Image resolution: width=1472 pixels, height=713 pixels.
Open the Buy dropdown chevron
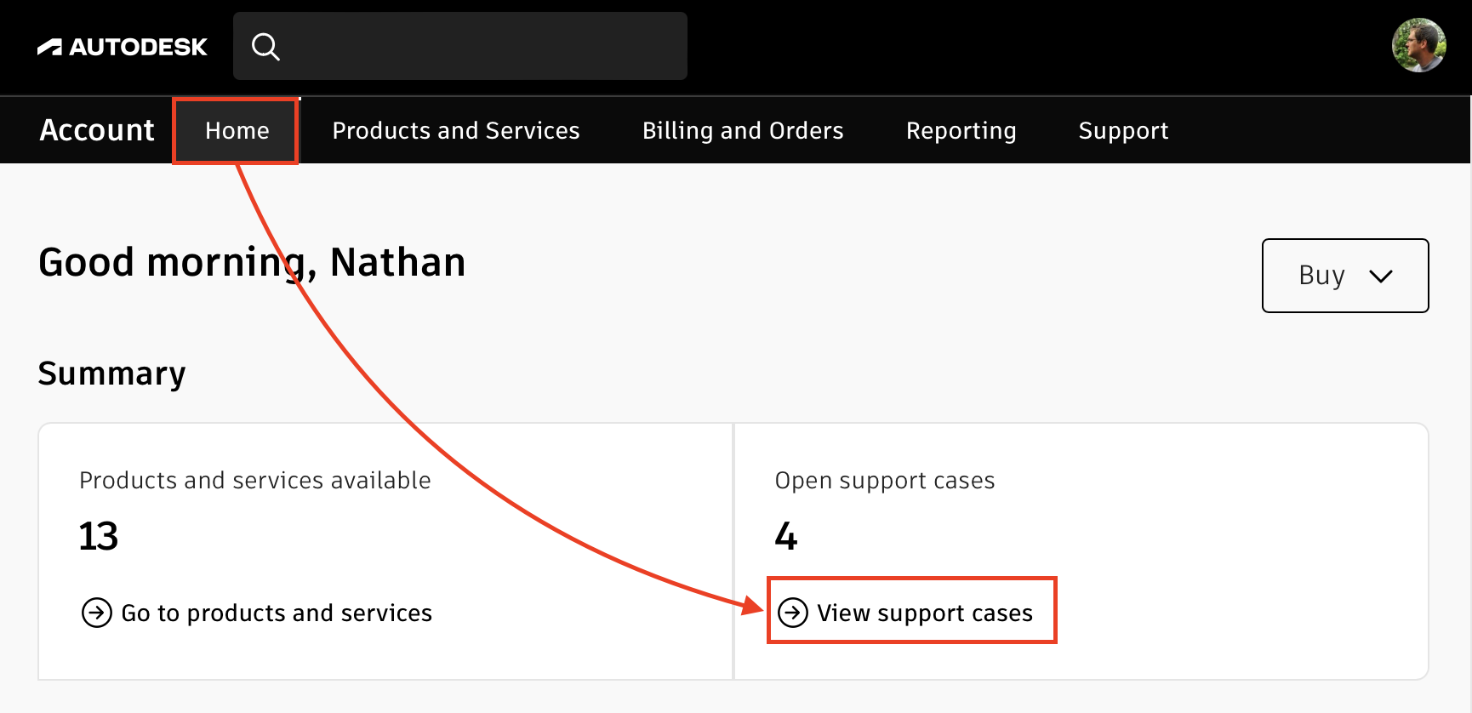[1382, 276]
